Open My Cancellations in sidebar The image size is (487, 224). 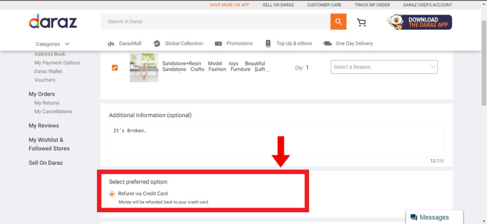tap(53, 112)
